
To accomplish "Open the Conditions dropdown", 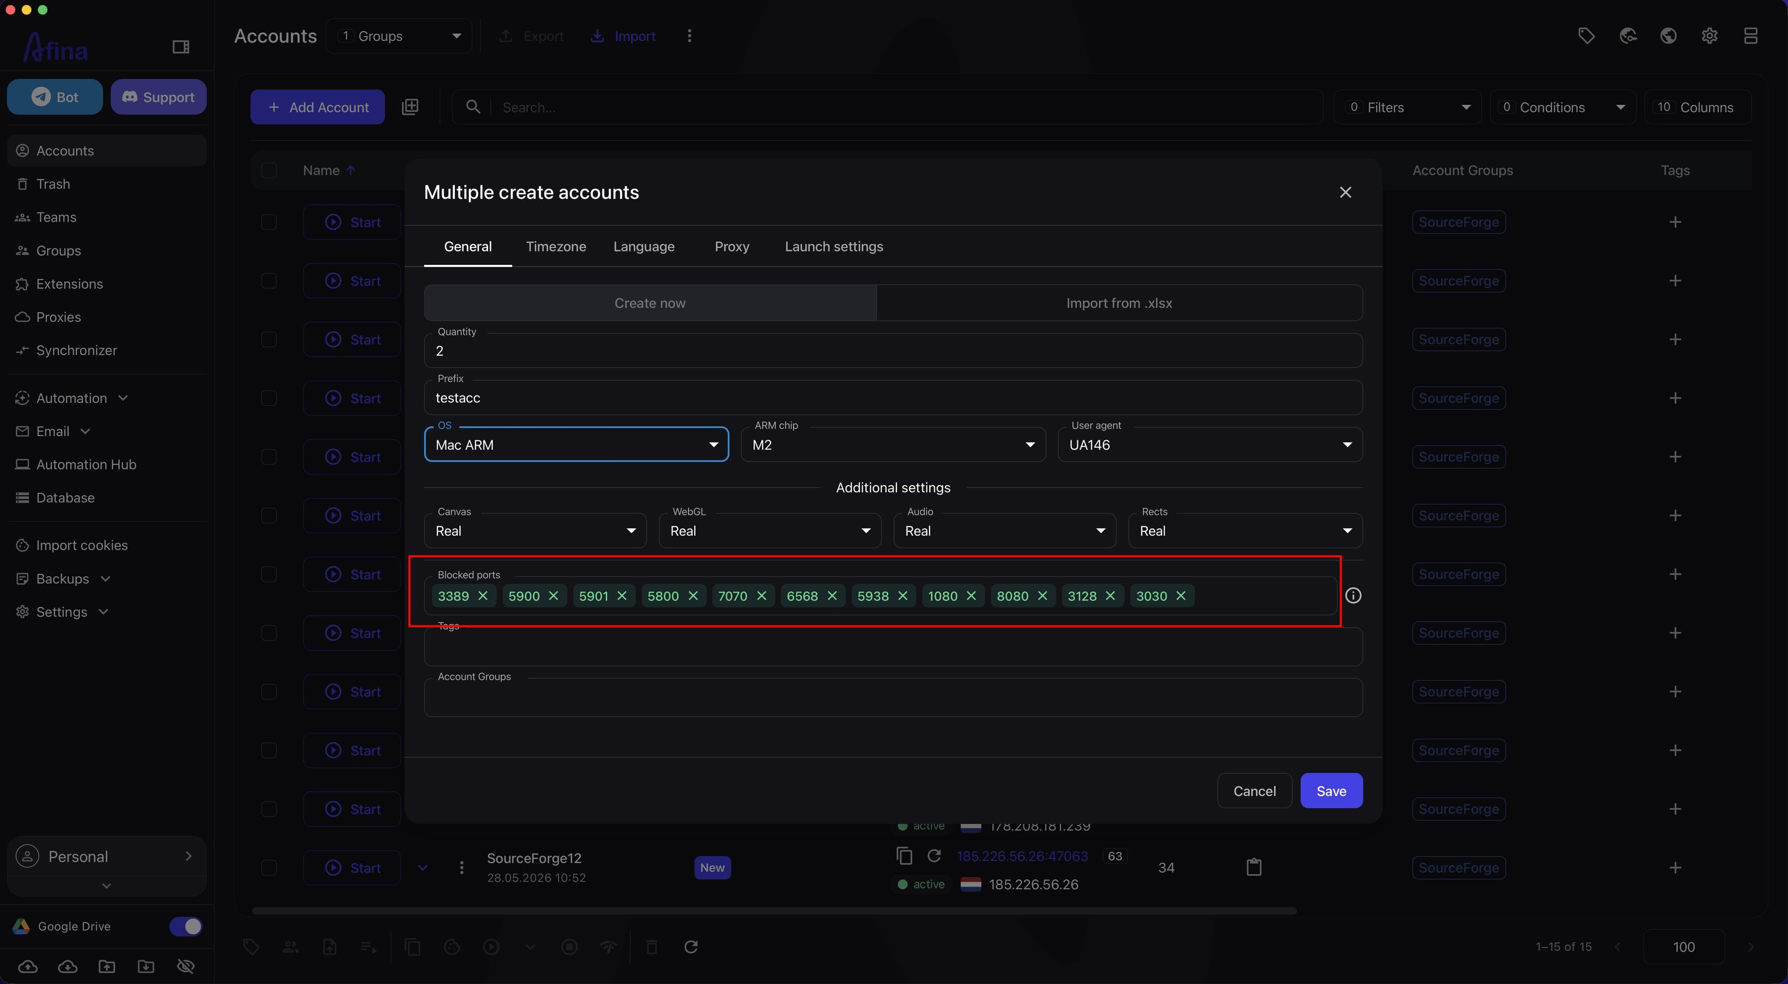I will (x=1563, y=107).
